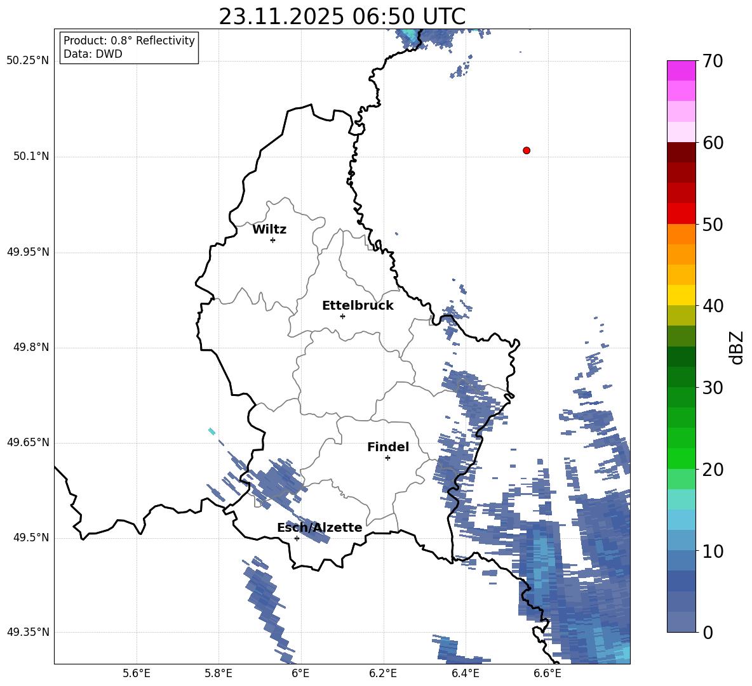Click the '6.4°E' longitude label
Screen dimensions: 752x686
tap(466, 673)
